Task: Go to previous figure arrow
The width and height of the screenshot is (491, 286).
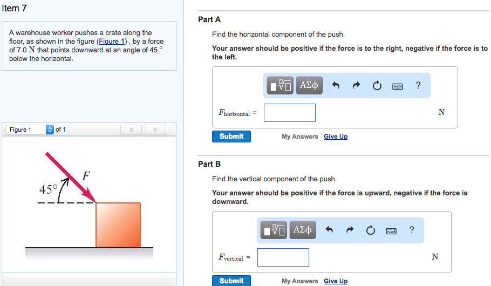Action: tap(130, 130)
